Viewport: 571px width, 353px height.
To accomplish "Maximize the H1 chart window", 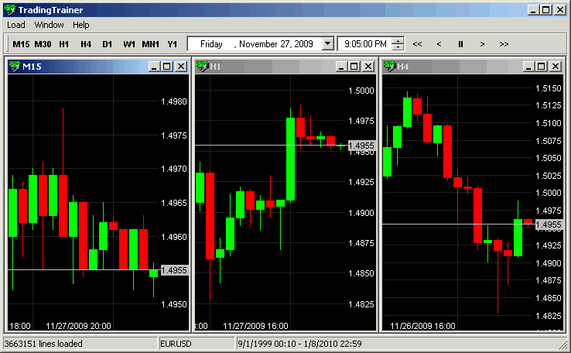I will (x=354, y=67).
